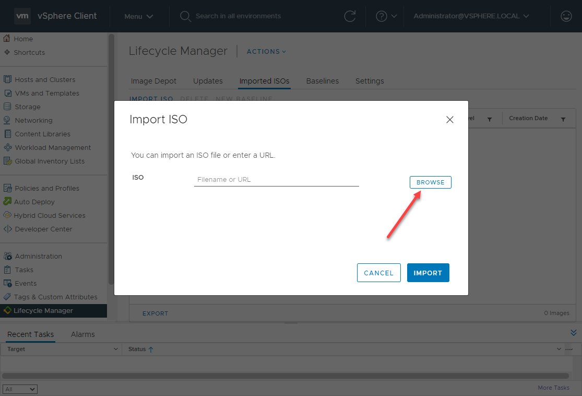
Task: Switch to the Updates tab
Action: click(208, 81)
